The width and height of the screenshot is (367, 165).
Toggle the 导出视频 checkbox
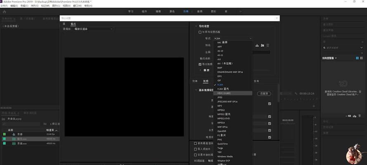pos(200,64)
